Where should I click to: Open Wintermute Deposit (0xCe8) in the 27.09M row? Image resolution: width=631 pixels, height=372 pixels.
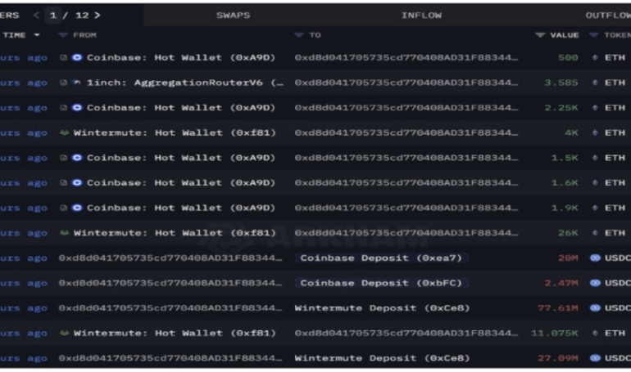coord(383,357)
